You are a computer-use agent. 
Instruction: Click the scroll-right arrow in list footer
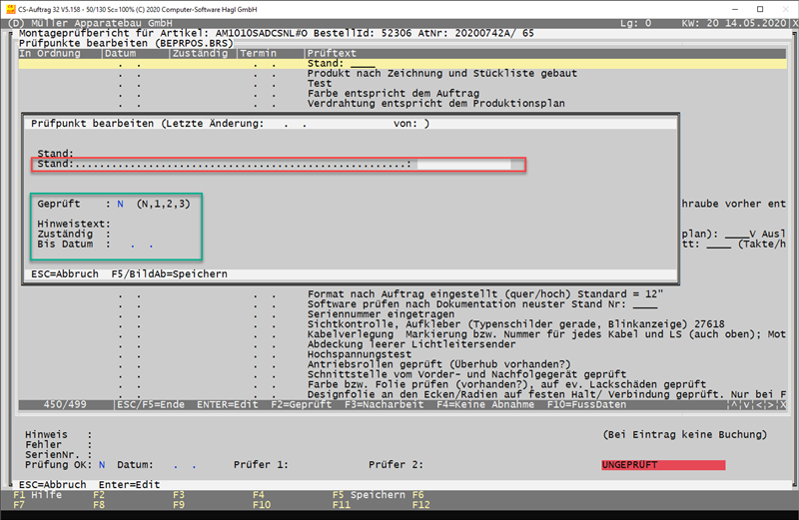[772, 405]
